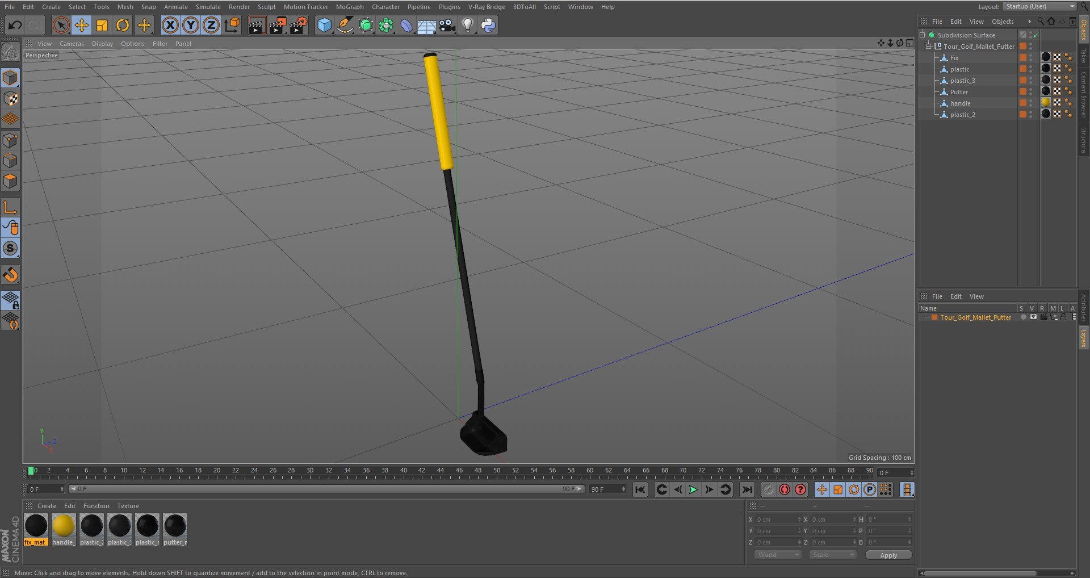The height and width of the screenshot is (578, 1090).
Task: Select the Putter object in tree
Action: (959, 92)
